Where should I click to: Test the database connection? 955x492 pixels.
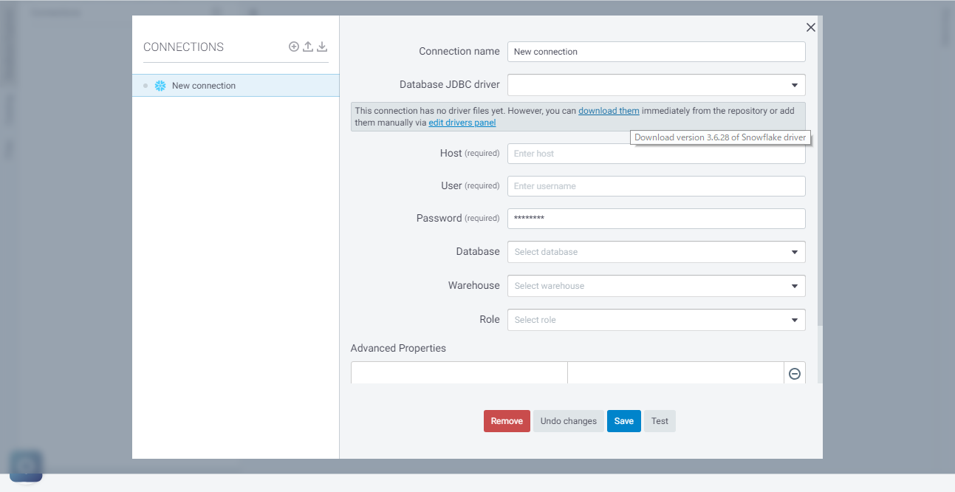(x=659, y=420)
